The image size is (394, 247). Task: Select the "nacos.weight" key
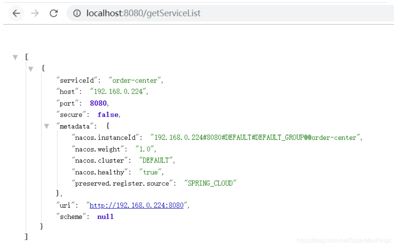(98, 149)
